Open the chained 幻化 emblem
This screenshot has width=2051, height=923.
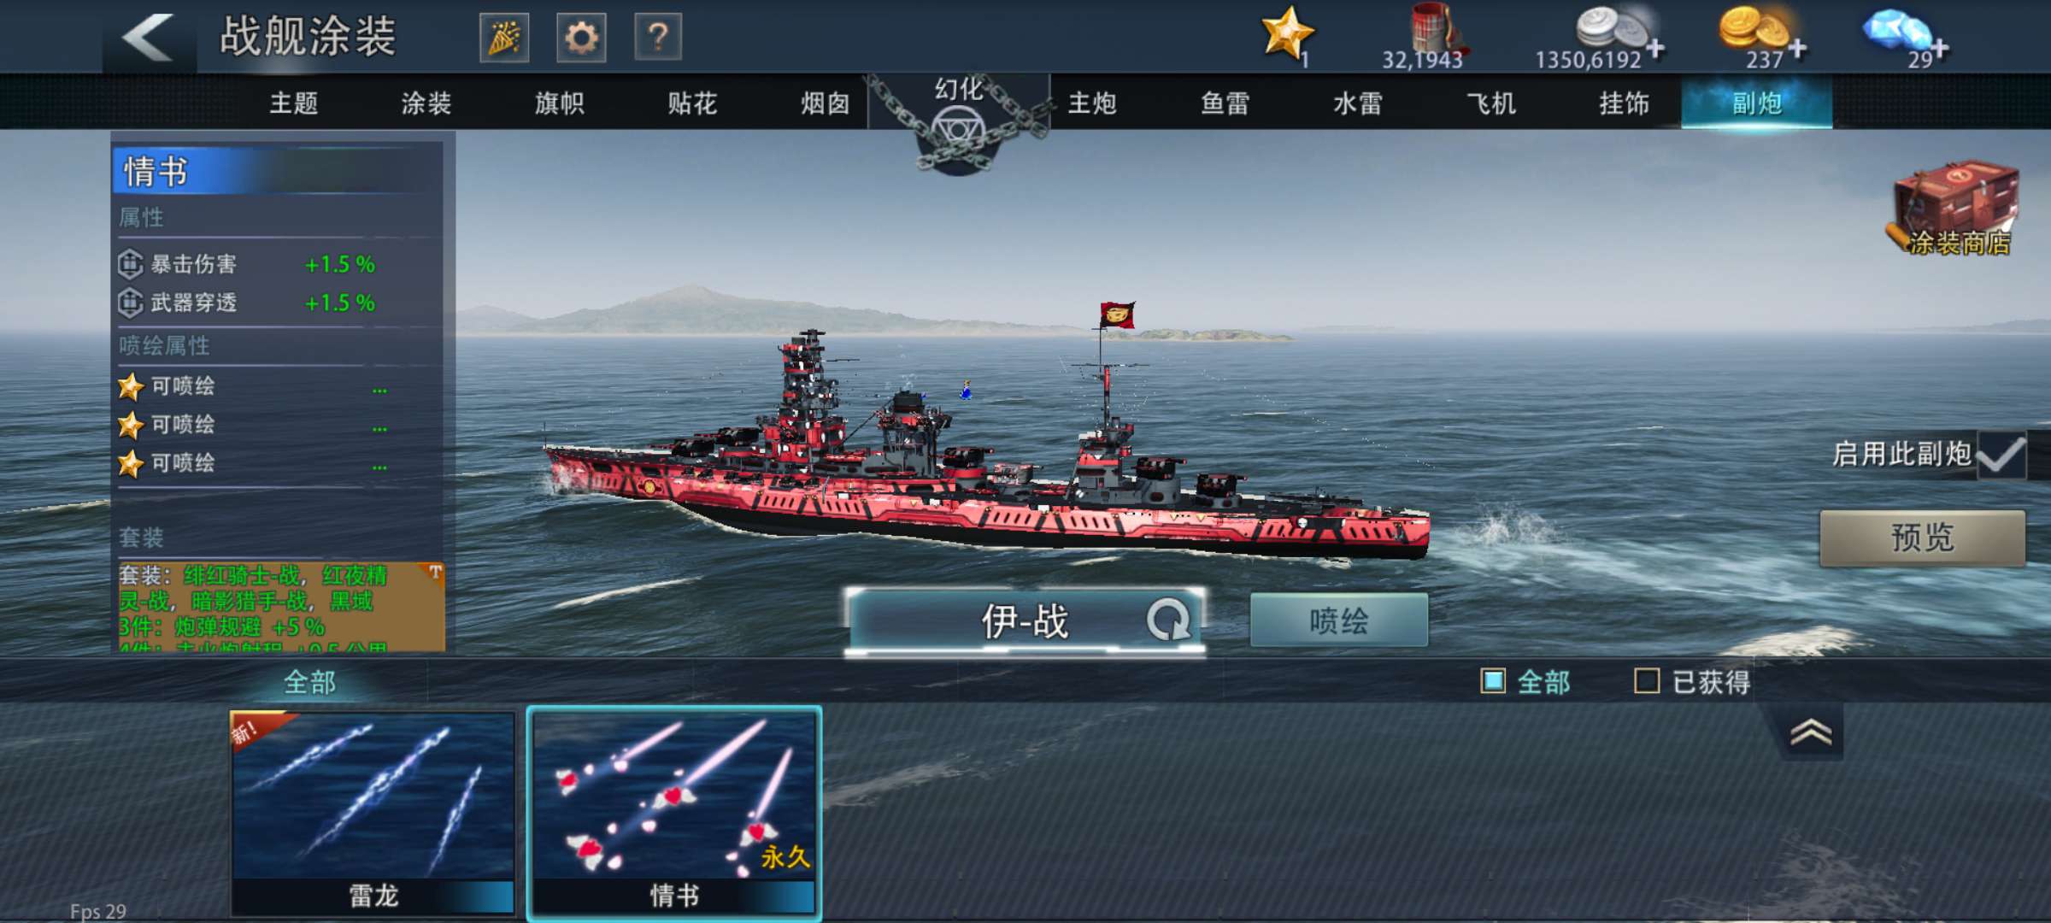[958, 125]
